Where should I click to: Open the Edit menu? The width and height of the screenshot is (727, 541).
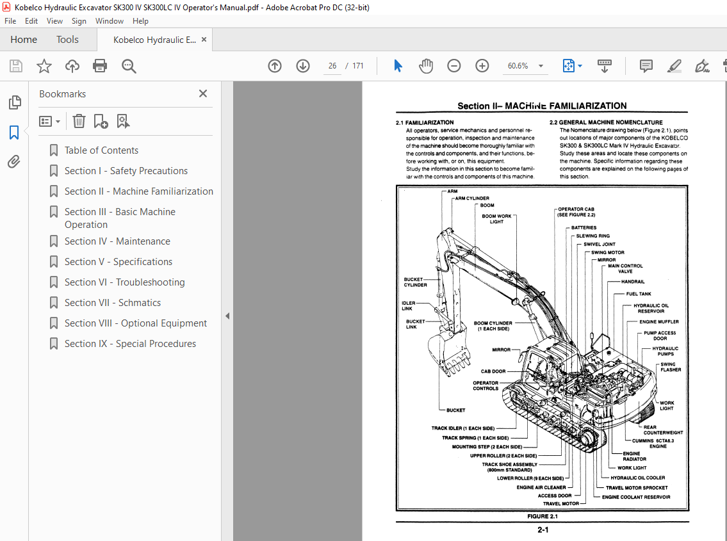(31, 21)
